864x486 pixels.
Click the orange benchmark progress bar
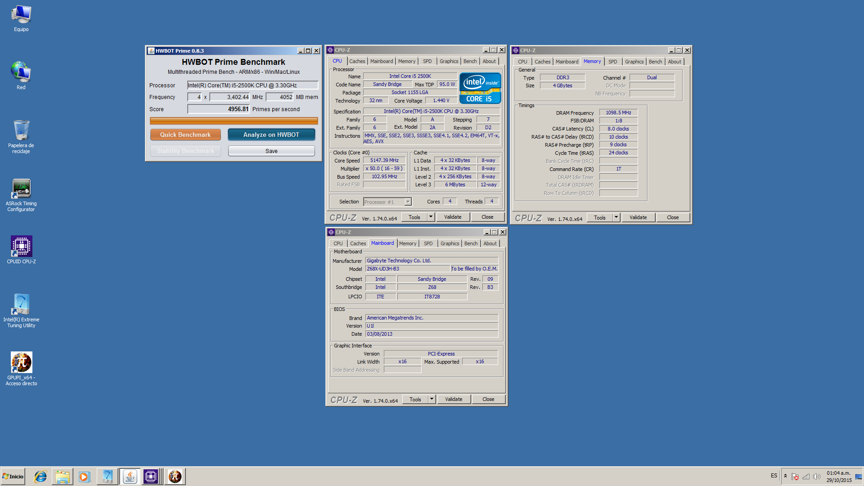(234, 121)
